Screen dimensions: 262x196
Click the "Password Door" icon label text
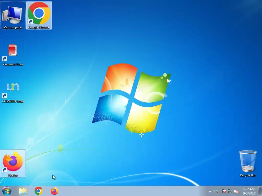tap(13, 64)
